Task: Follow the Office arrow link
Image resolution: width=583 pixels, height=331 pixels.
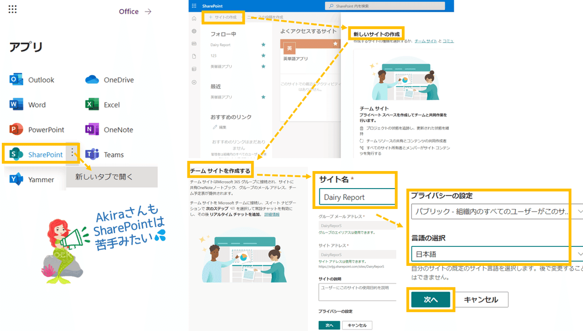Action: coord(135,11)
